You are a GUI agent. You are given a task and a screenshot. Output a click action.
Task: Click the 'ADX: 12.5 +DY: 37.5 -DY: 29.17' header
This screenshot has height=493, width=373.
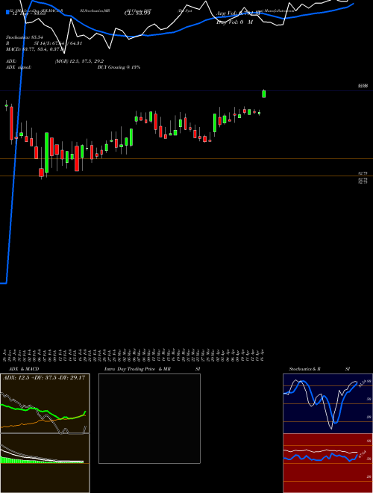(44, 377)
